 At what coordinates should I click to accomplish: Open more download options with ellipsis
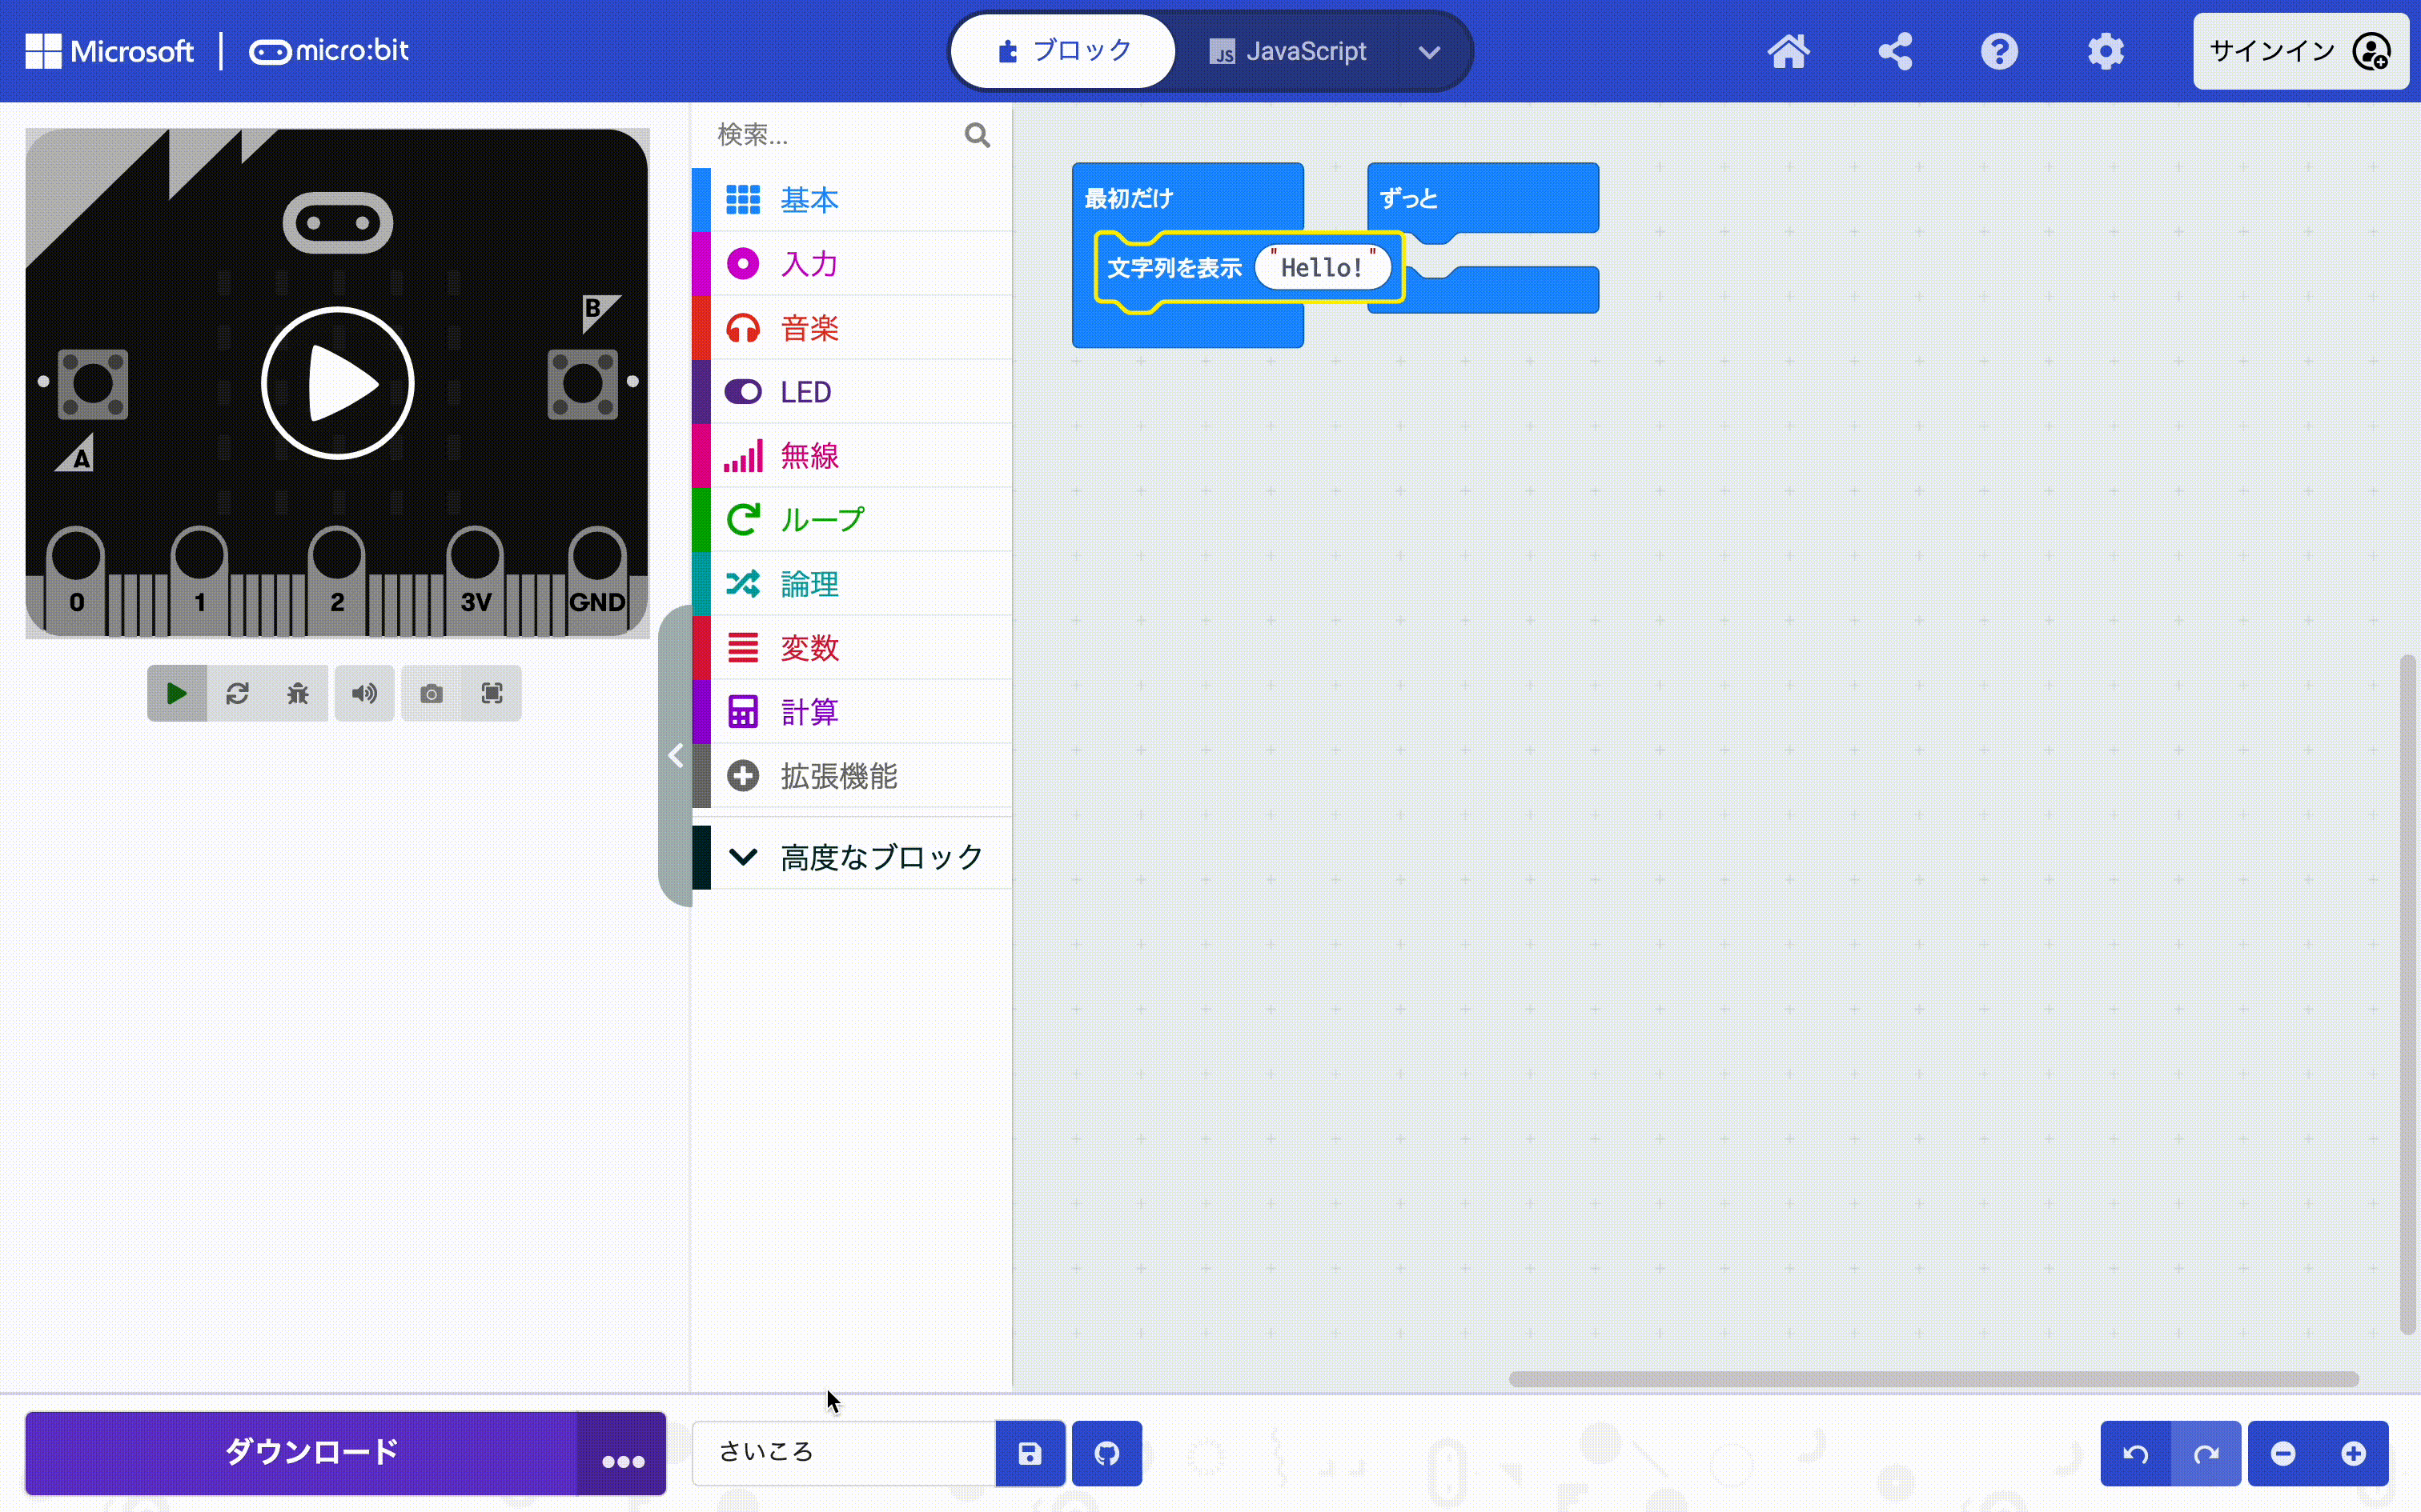pyautogui.click(x=622, y=1453)
